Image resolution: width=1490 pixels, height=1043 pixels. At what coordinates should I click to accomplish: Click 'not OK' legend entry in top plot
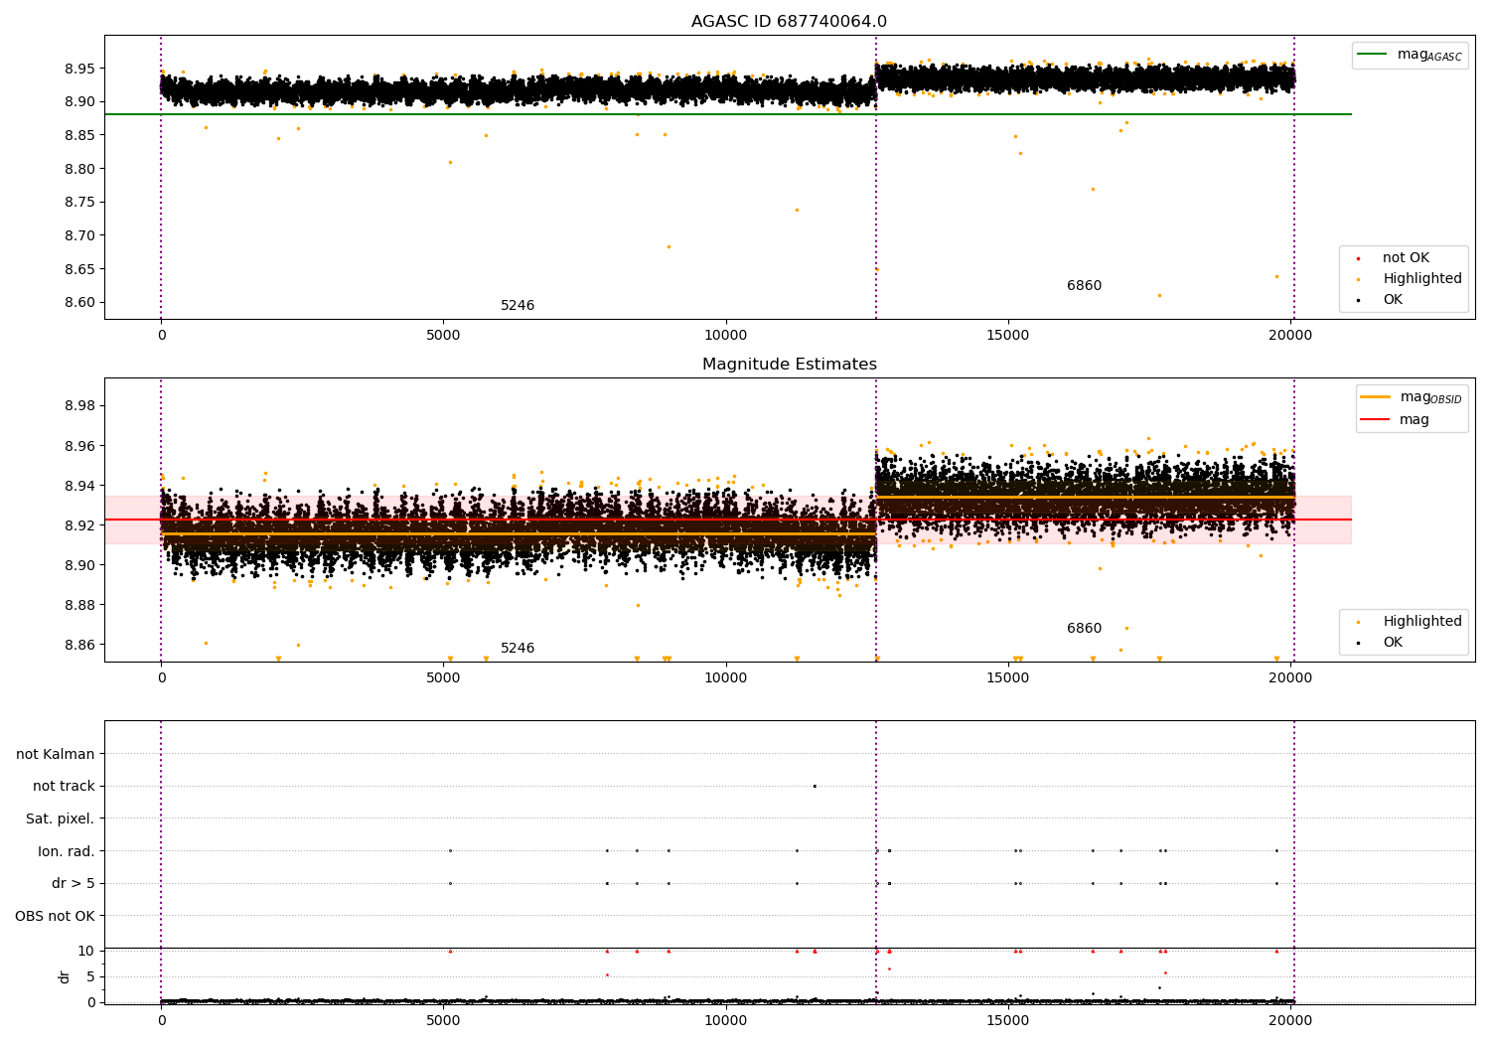tap(1406, 258)
